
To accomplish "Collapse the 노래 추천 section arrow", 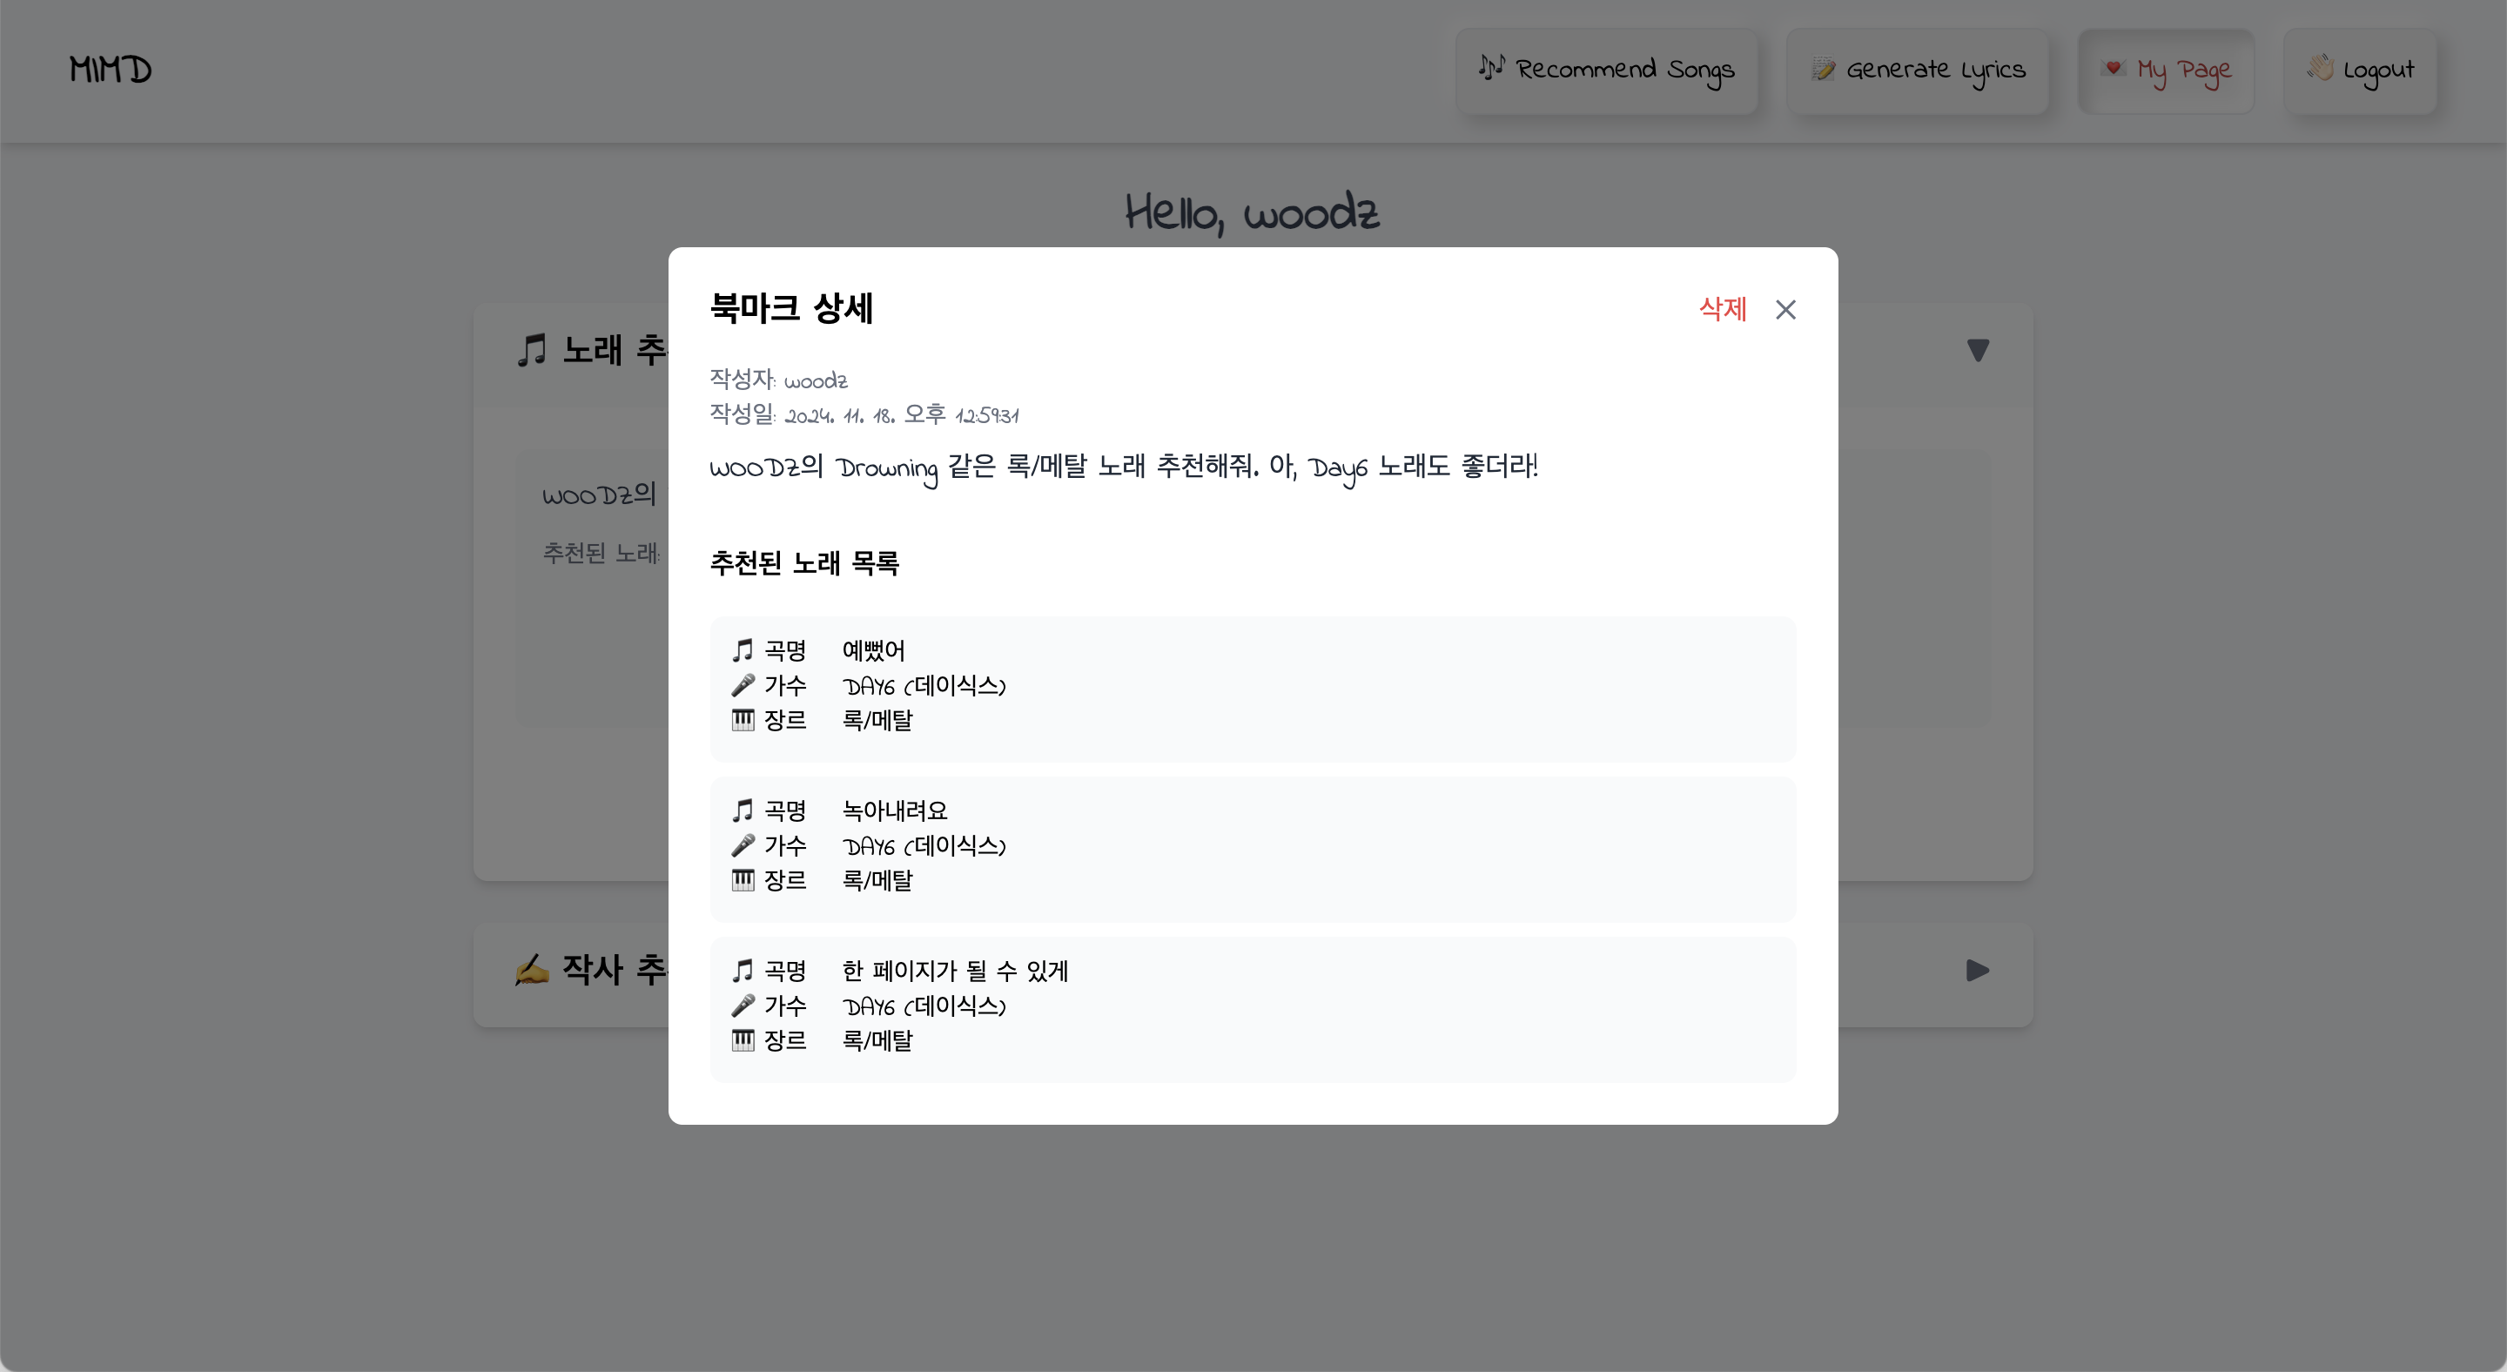I will pos(1978,349).
